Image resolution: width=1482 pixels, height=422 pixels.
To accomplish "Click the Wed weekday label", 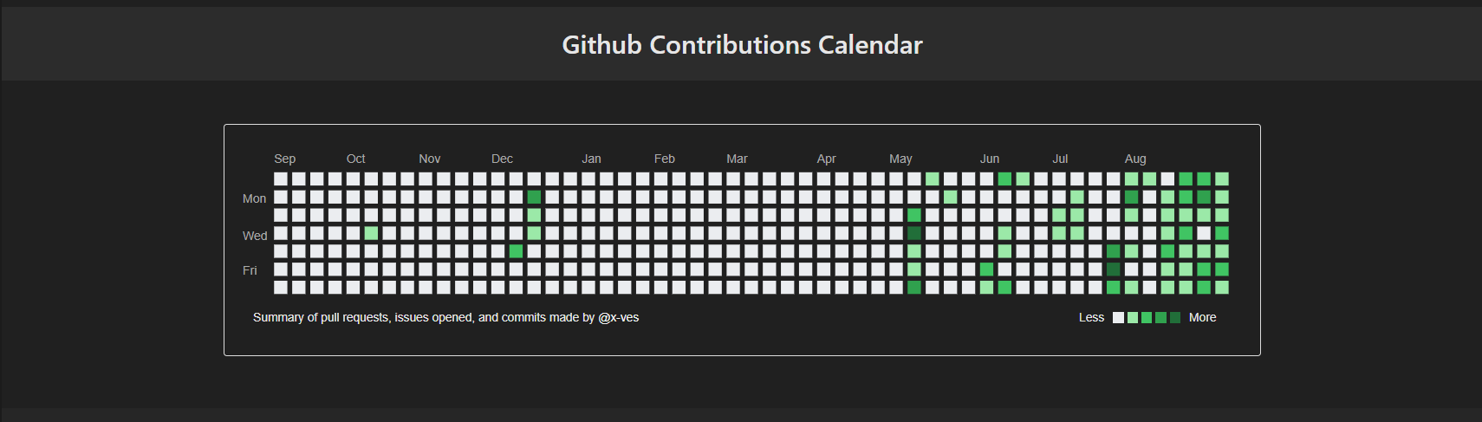I will [x=255, y=236].
